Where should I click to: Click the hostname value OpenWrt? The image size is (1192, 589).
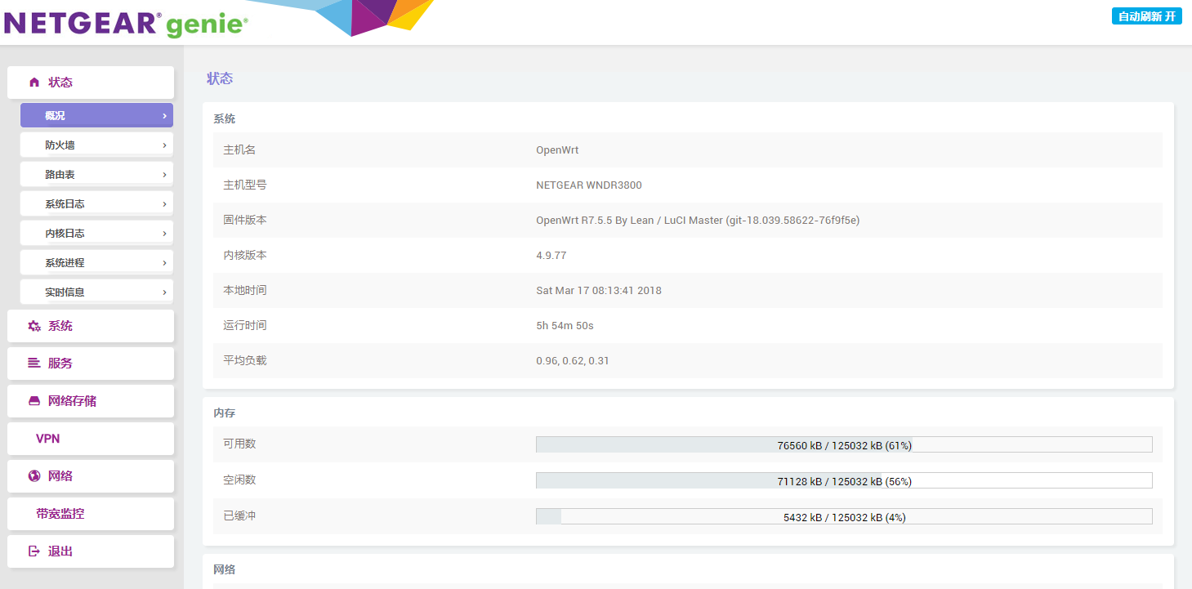[x=557, y=150]
